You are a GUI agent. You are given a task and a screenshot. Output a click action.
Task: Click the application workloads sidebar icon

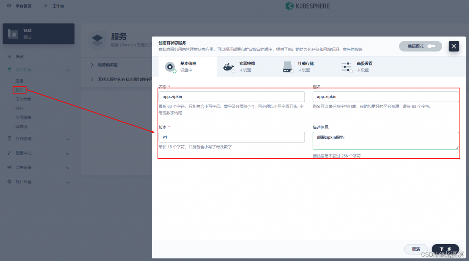click(x=10, y=69)
